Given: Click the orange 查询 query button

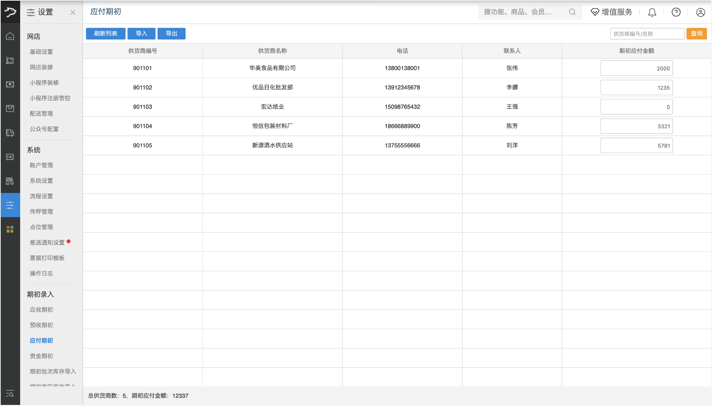Looking at the screenshot, I should [x=697, y=33].
